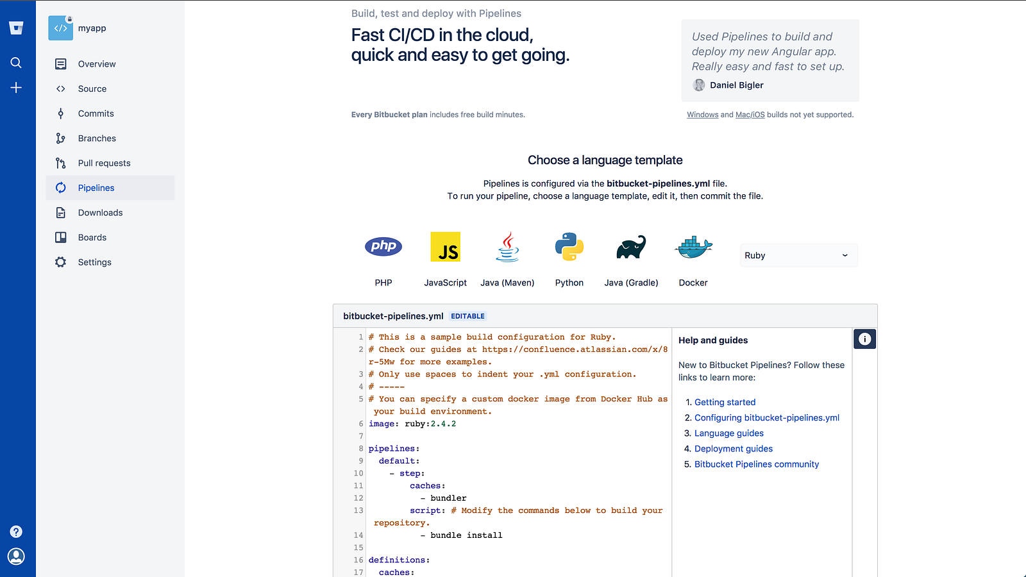Click the PHP label

(x=383, y=283)
